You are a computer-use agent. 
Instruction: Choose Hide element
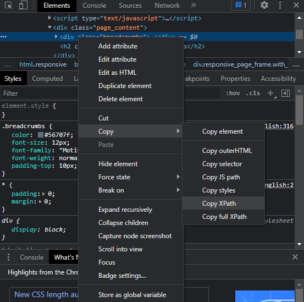(x=131, y=164)
